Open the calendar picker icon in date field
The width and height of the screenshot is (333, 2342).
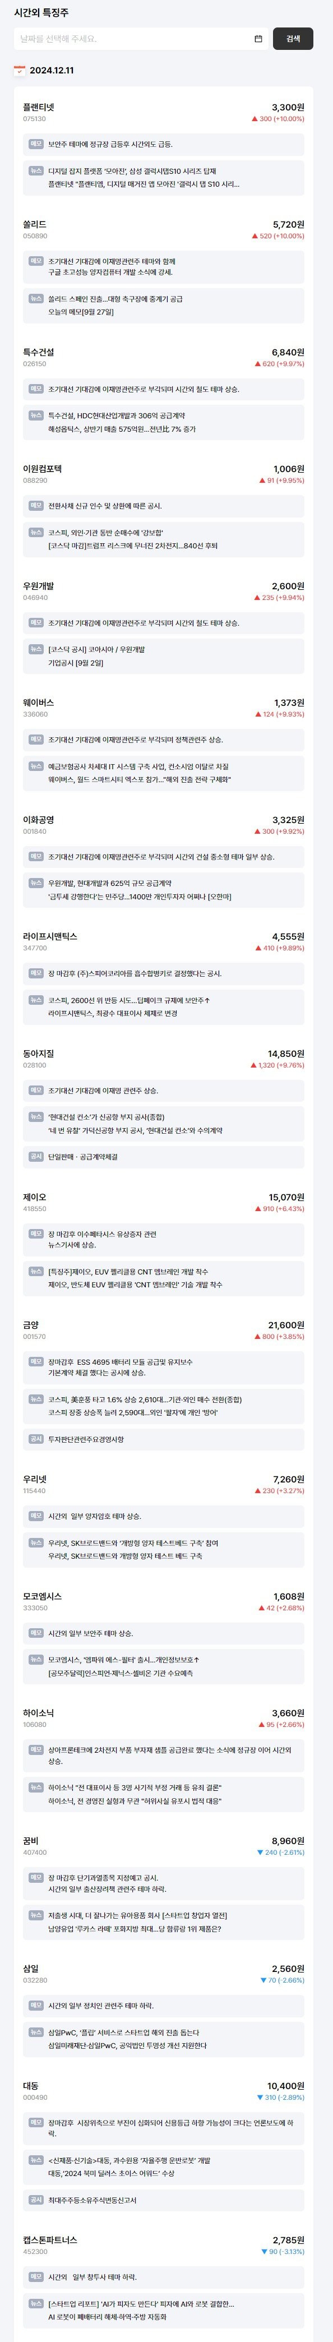point(258,39)
